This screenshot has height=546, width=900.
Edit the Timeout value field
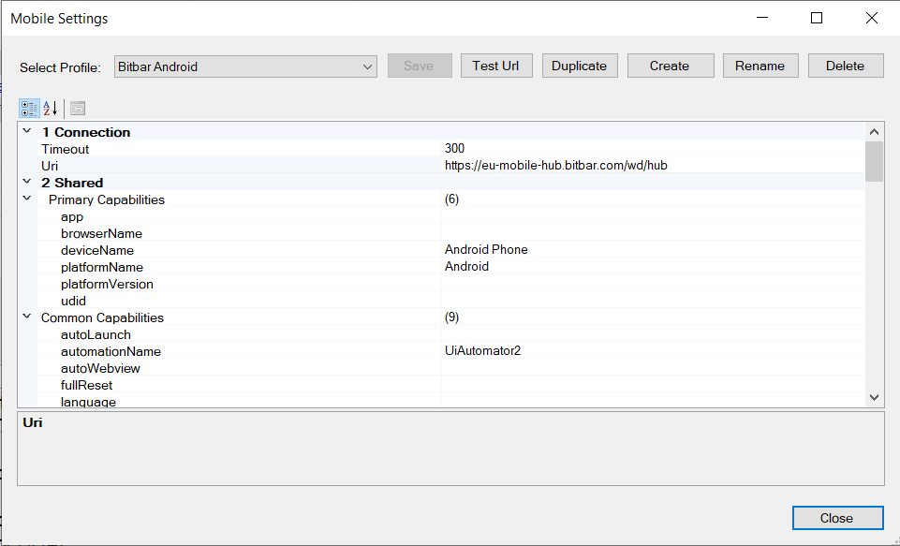click(652, 149)
